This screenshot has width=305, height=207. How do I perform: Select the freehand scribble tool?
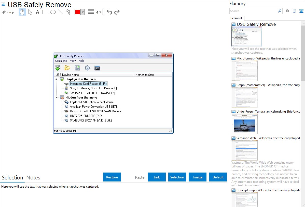(x=68, y=12)
